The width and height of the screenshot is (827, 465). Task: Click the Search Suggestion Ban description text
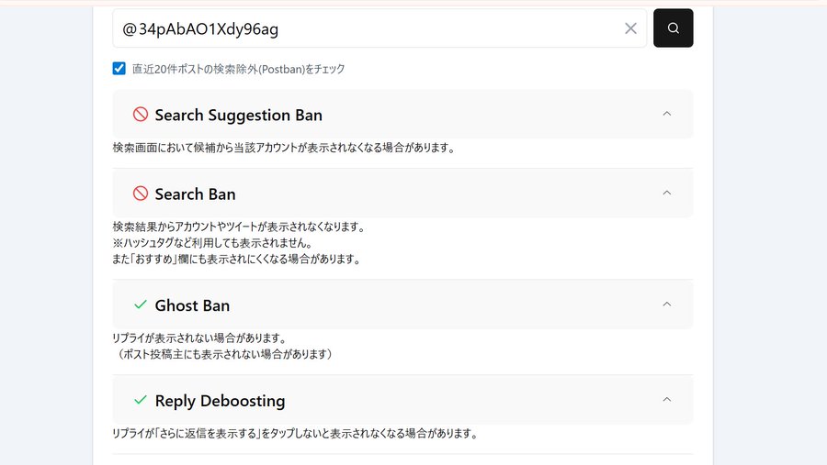click(x=284, y=148)
